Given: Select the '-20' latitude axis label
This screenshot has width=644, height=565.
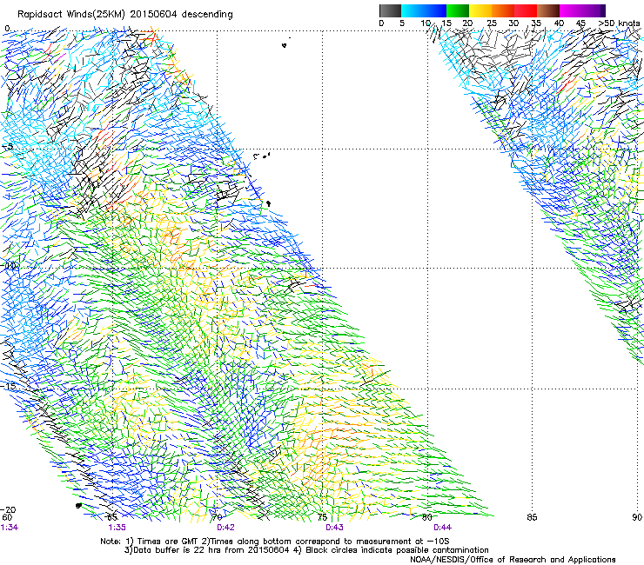Looking at the screenshot, I should (9, 509).
